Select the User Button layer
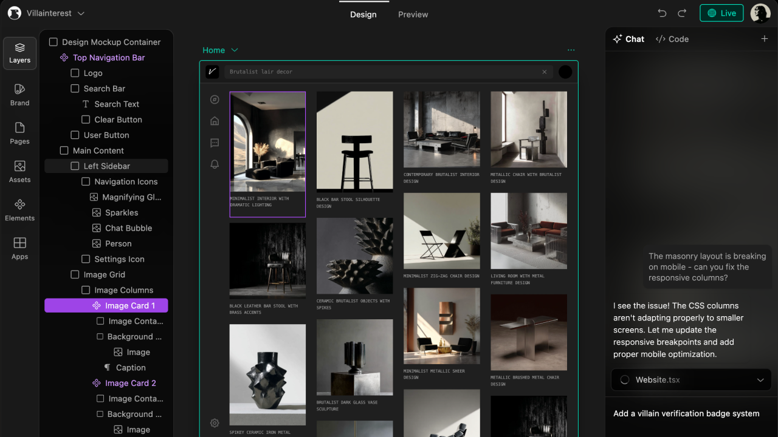The height and width of the screenshot is (437, 778). (100, 135)
